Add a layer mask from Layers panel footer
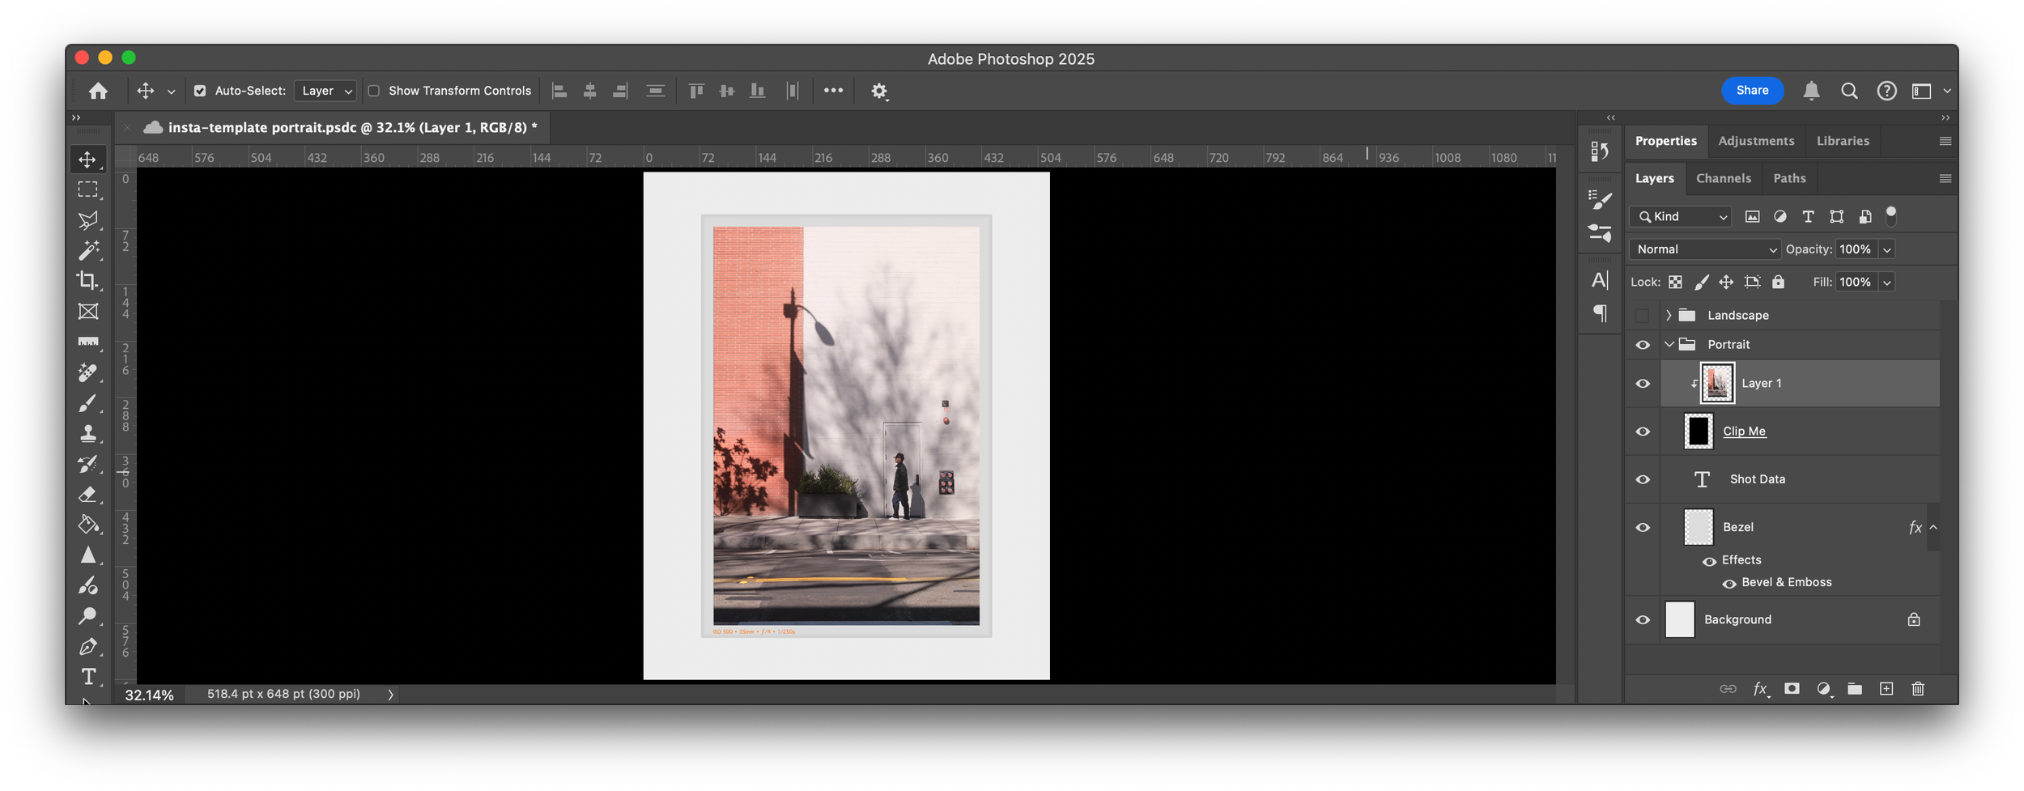The height and width of the screenshot is (791, 2024). (x=1792, y=689)
